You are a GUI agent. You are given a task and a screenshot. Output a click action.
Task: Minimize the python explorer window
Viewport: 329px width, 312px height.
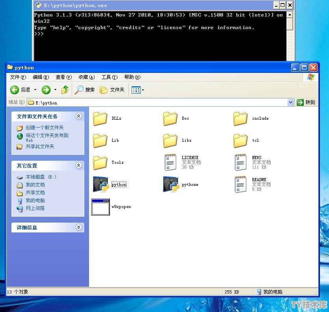coord(295,68)
